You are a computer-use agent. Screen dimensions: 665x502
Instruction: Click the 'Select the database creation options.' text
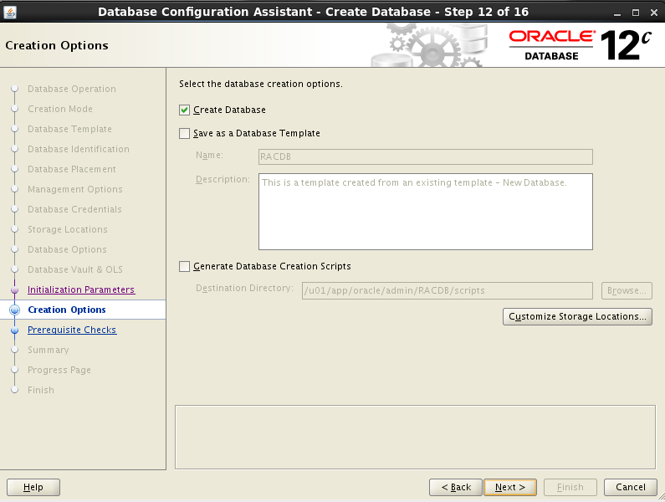click(x=261, y=84)
